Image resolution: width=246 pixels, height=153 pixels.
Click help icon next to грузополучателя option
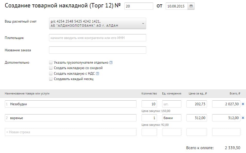tap(111, 63)
